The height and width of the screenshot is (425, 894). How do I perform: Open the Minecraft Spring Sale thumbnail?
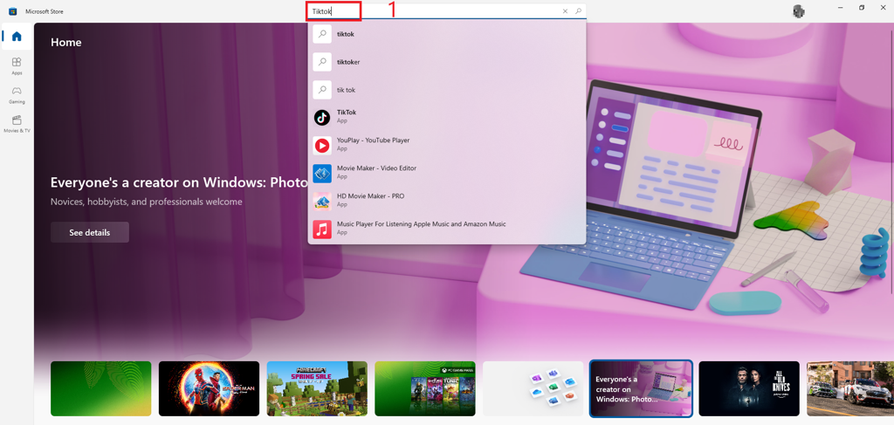tap(317, 388)
